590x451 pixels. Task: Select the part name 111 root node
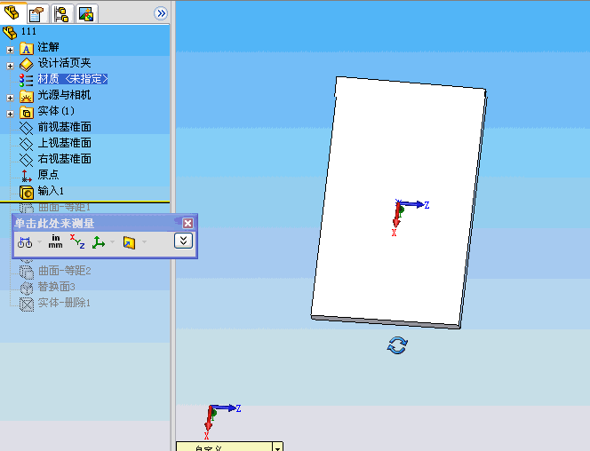(x=28, y=32)
